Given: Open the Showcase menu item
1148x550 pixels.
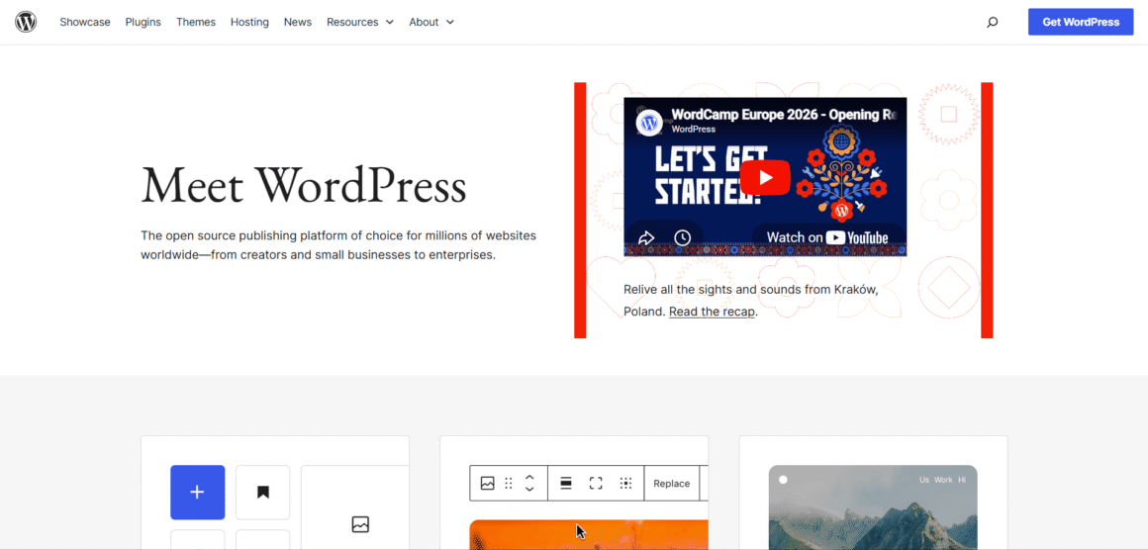Looking at the screenshot, I should coord(85,22).
